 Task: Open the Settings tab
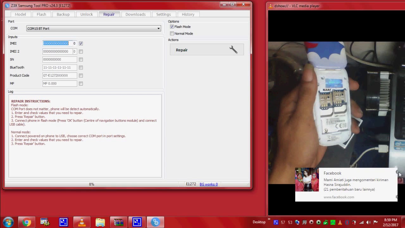point(163,14)
